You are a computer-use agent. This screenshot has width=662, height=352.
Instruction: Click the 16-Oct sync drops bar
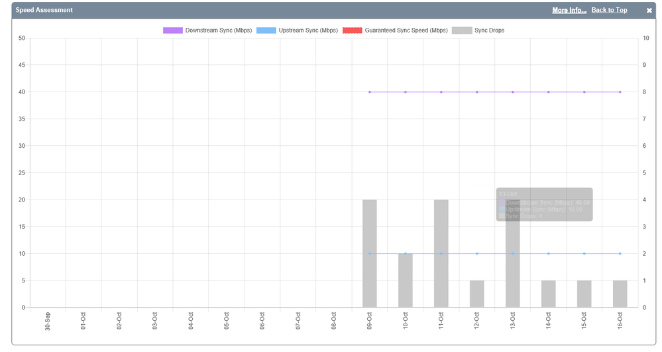pos(620,294)
